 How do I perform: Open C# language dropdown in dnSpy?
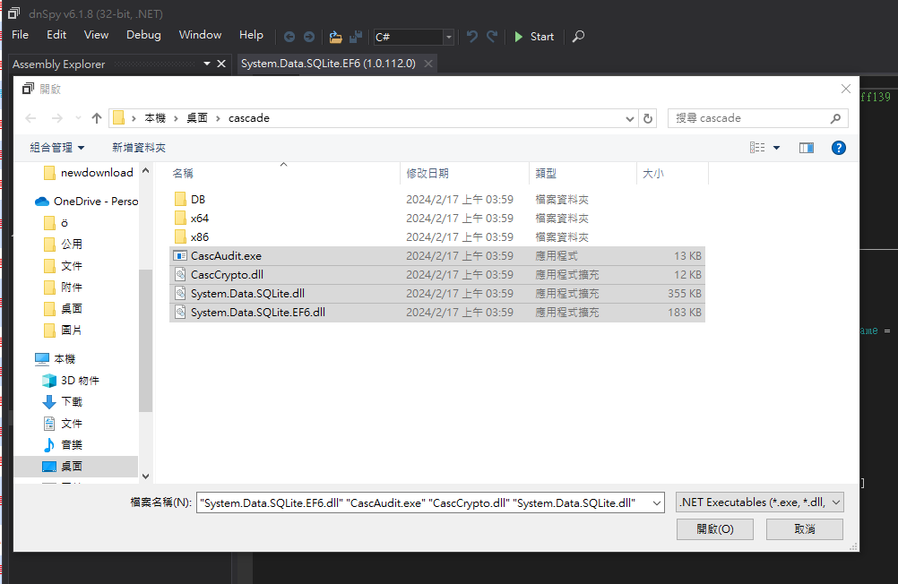click(x=448, y=38)
